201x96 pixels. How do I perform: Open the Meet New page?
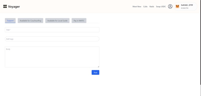137,6
